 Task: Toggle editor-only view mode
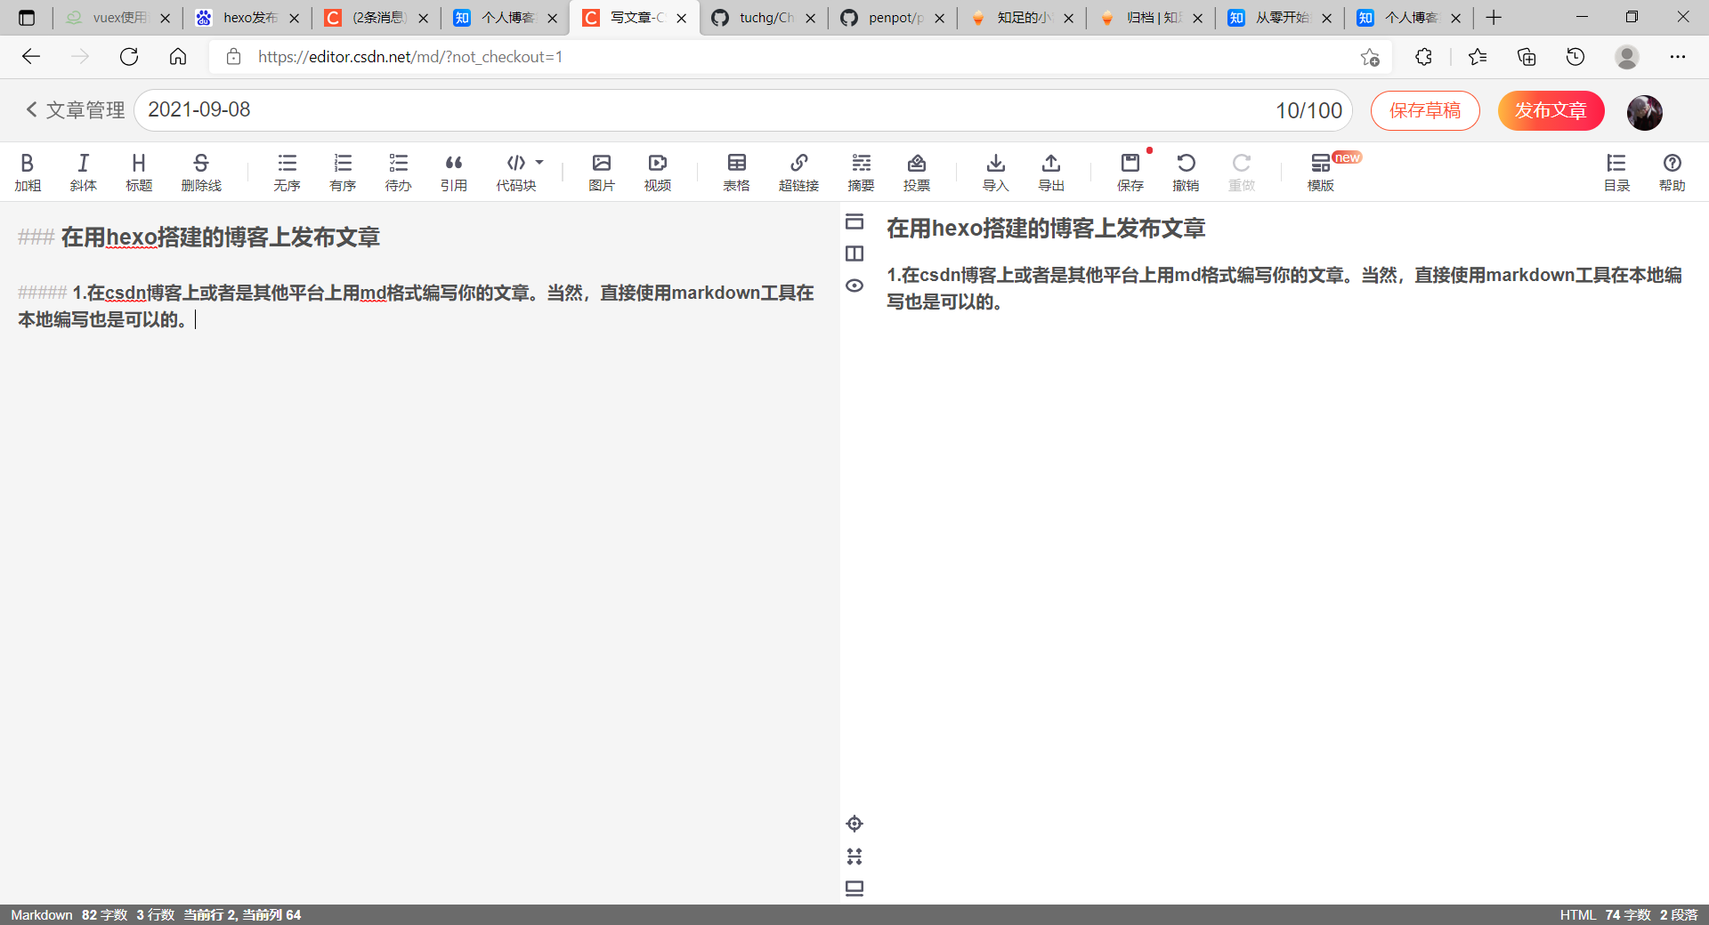(854, 222)
